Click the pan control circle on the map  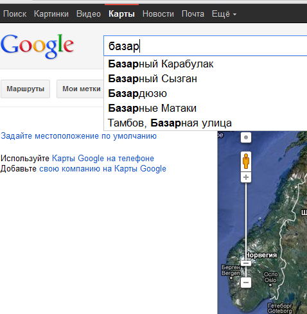(246, 137)
